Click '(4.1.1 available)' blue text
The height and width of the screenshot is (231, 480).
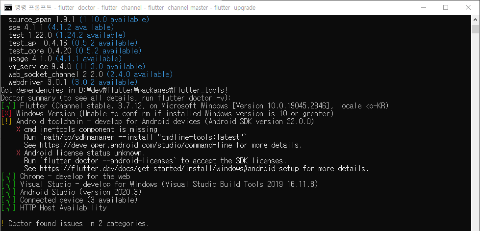(88, 58)
